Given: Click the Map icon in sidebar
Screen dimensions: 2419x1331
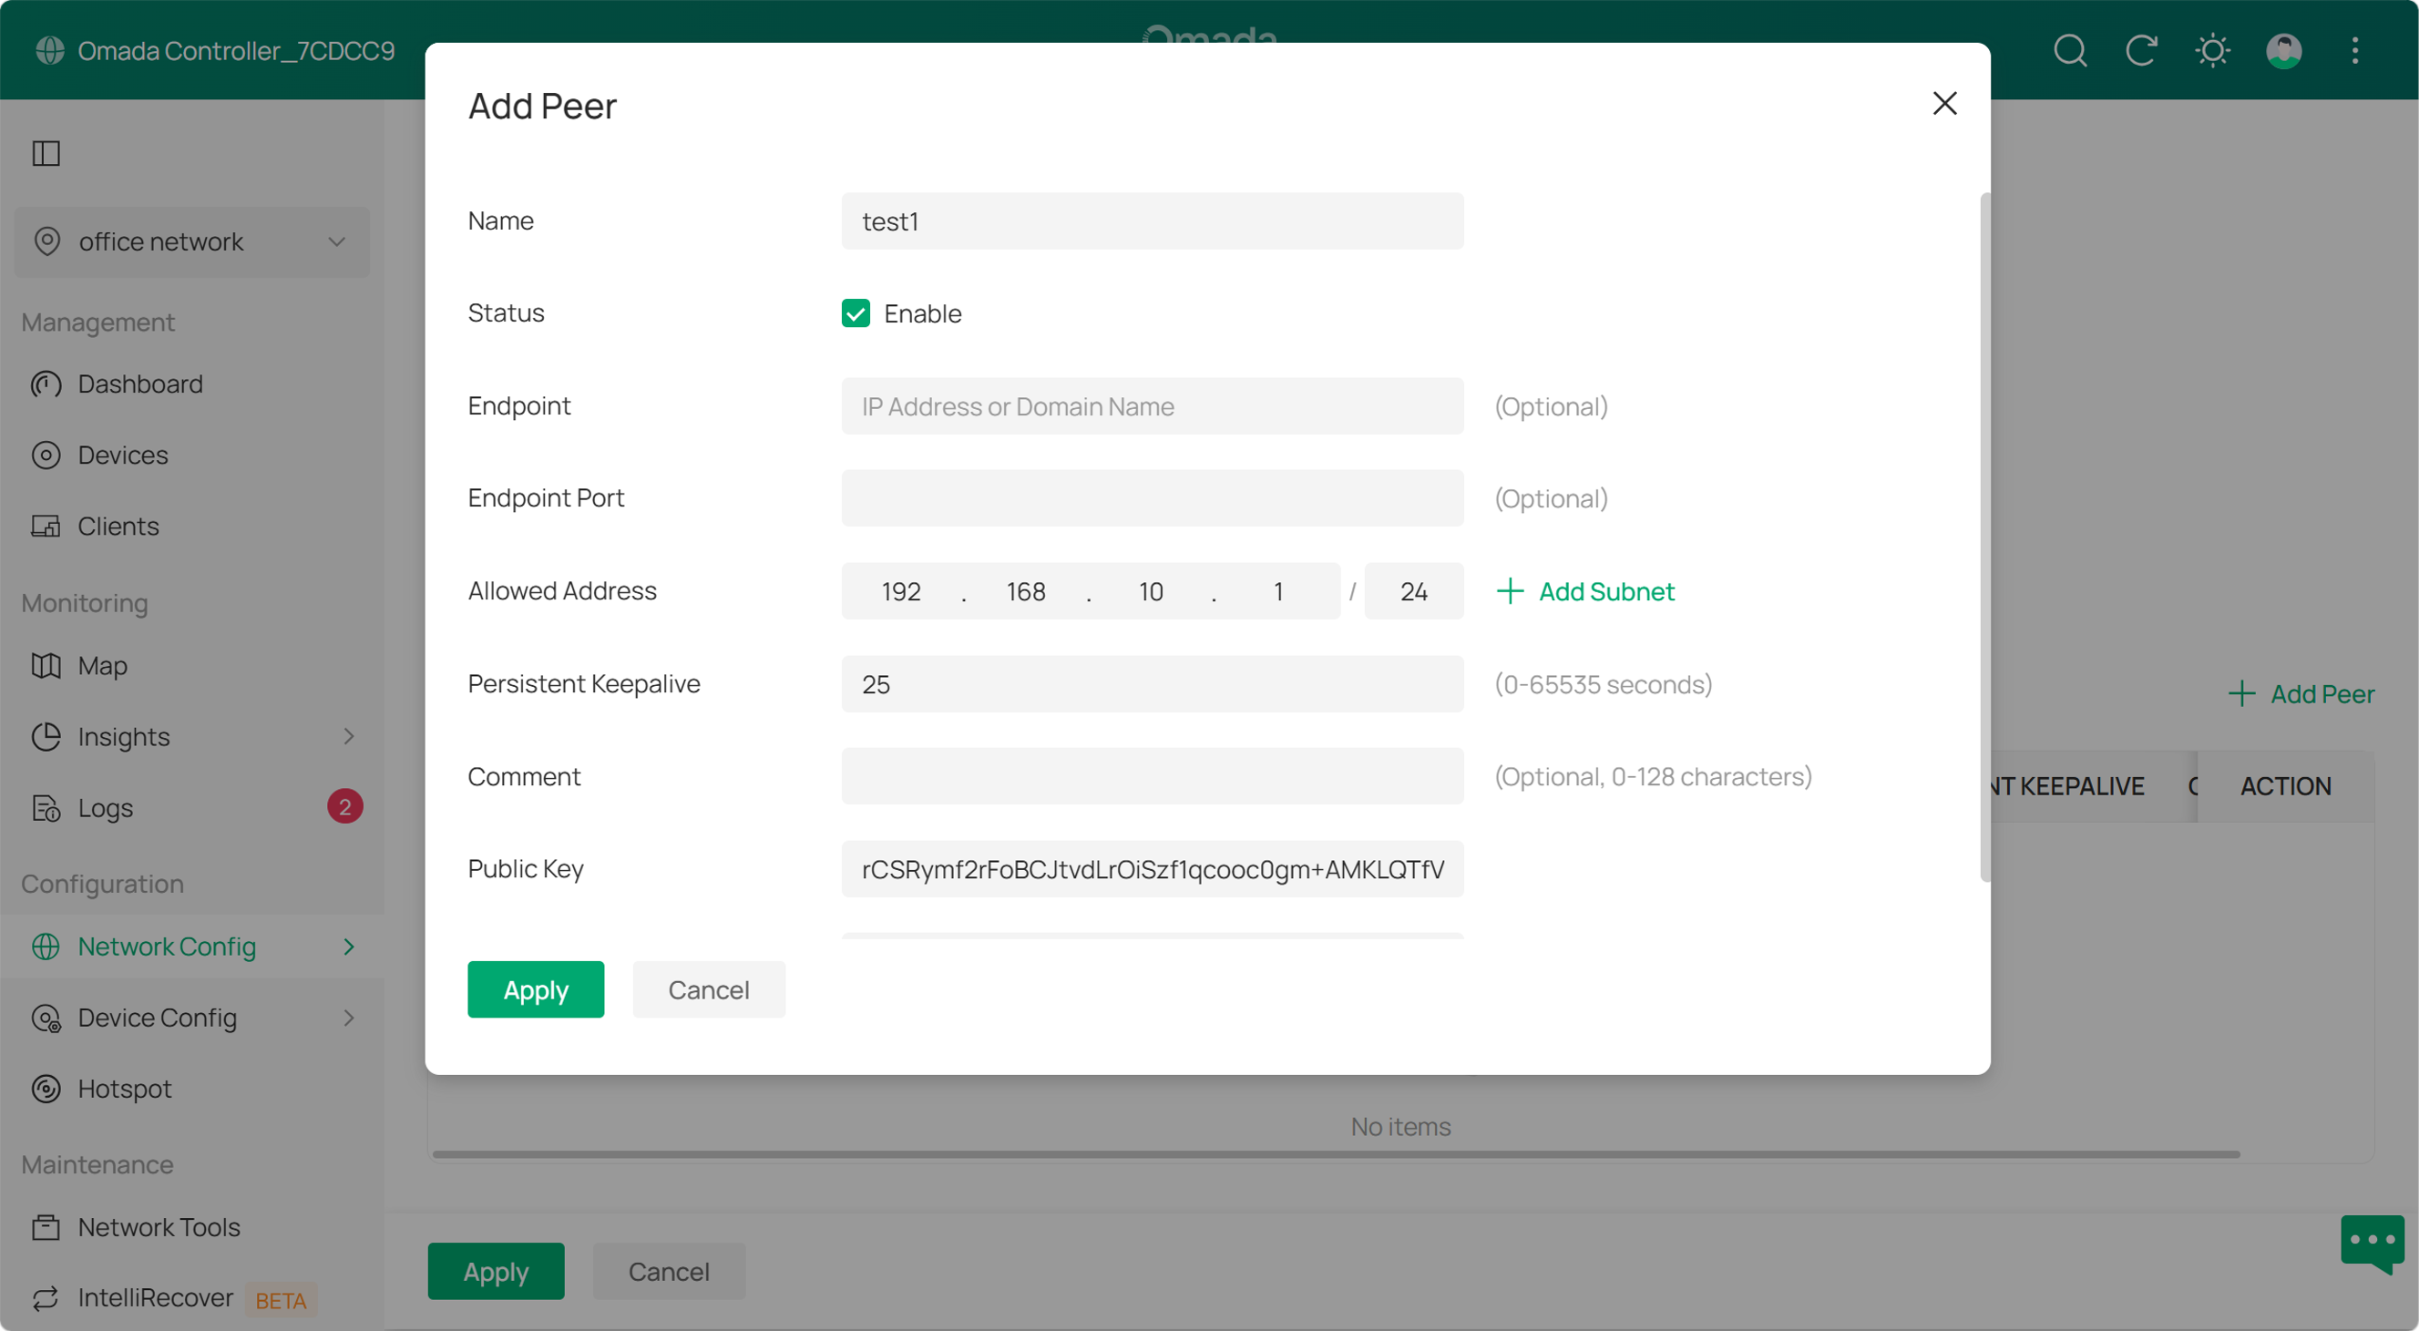Looking at the screenshot, I should pyautogui.click(x=46, y=665).
